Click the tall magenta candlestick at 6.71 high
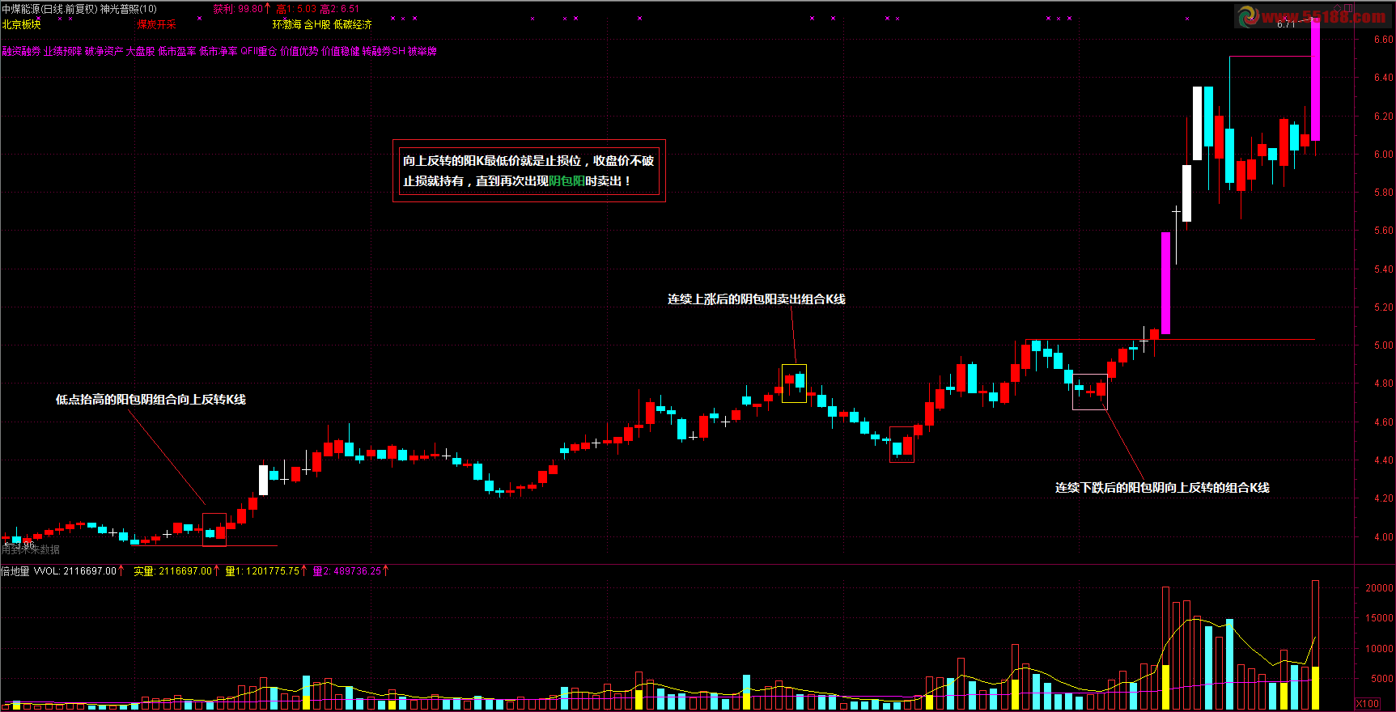The image size is (1396, 712). click(1315, 79)
